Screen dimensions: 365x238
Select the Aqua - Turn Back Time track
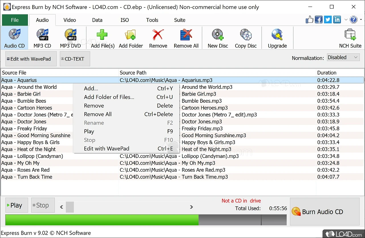click(x=27, y=177)
